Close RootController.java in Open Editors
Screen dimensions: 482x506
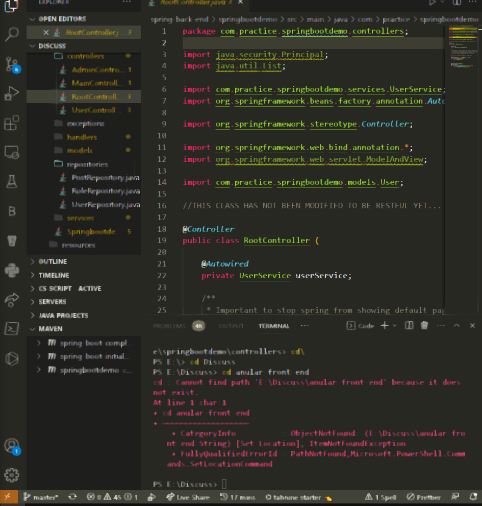point(46,32)
